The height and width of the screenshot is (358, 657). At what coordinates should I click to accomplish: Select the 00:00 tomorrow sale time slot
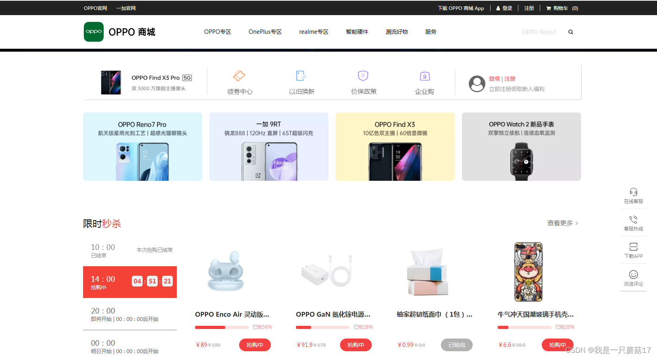click(130, 346)
